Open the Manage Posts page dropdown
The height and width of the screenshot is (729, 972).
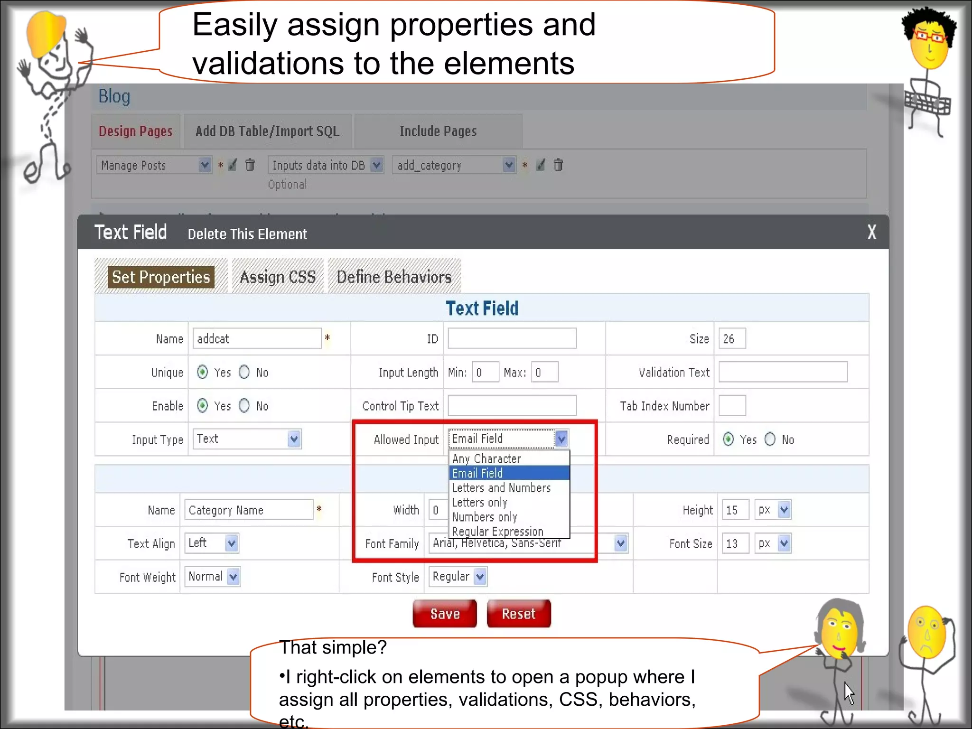coord(154,165)
